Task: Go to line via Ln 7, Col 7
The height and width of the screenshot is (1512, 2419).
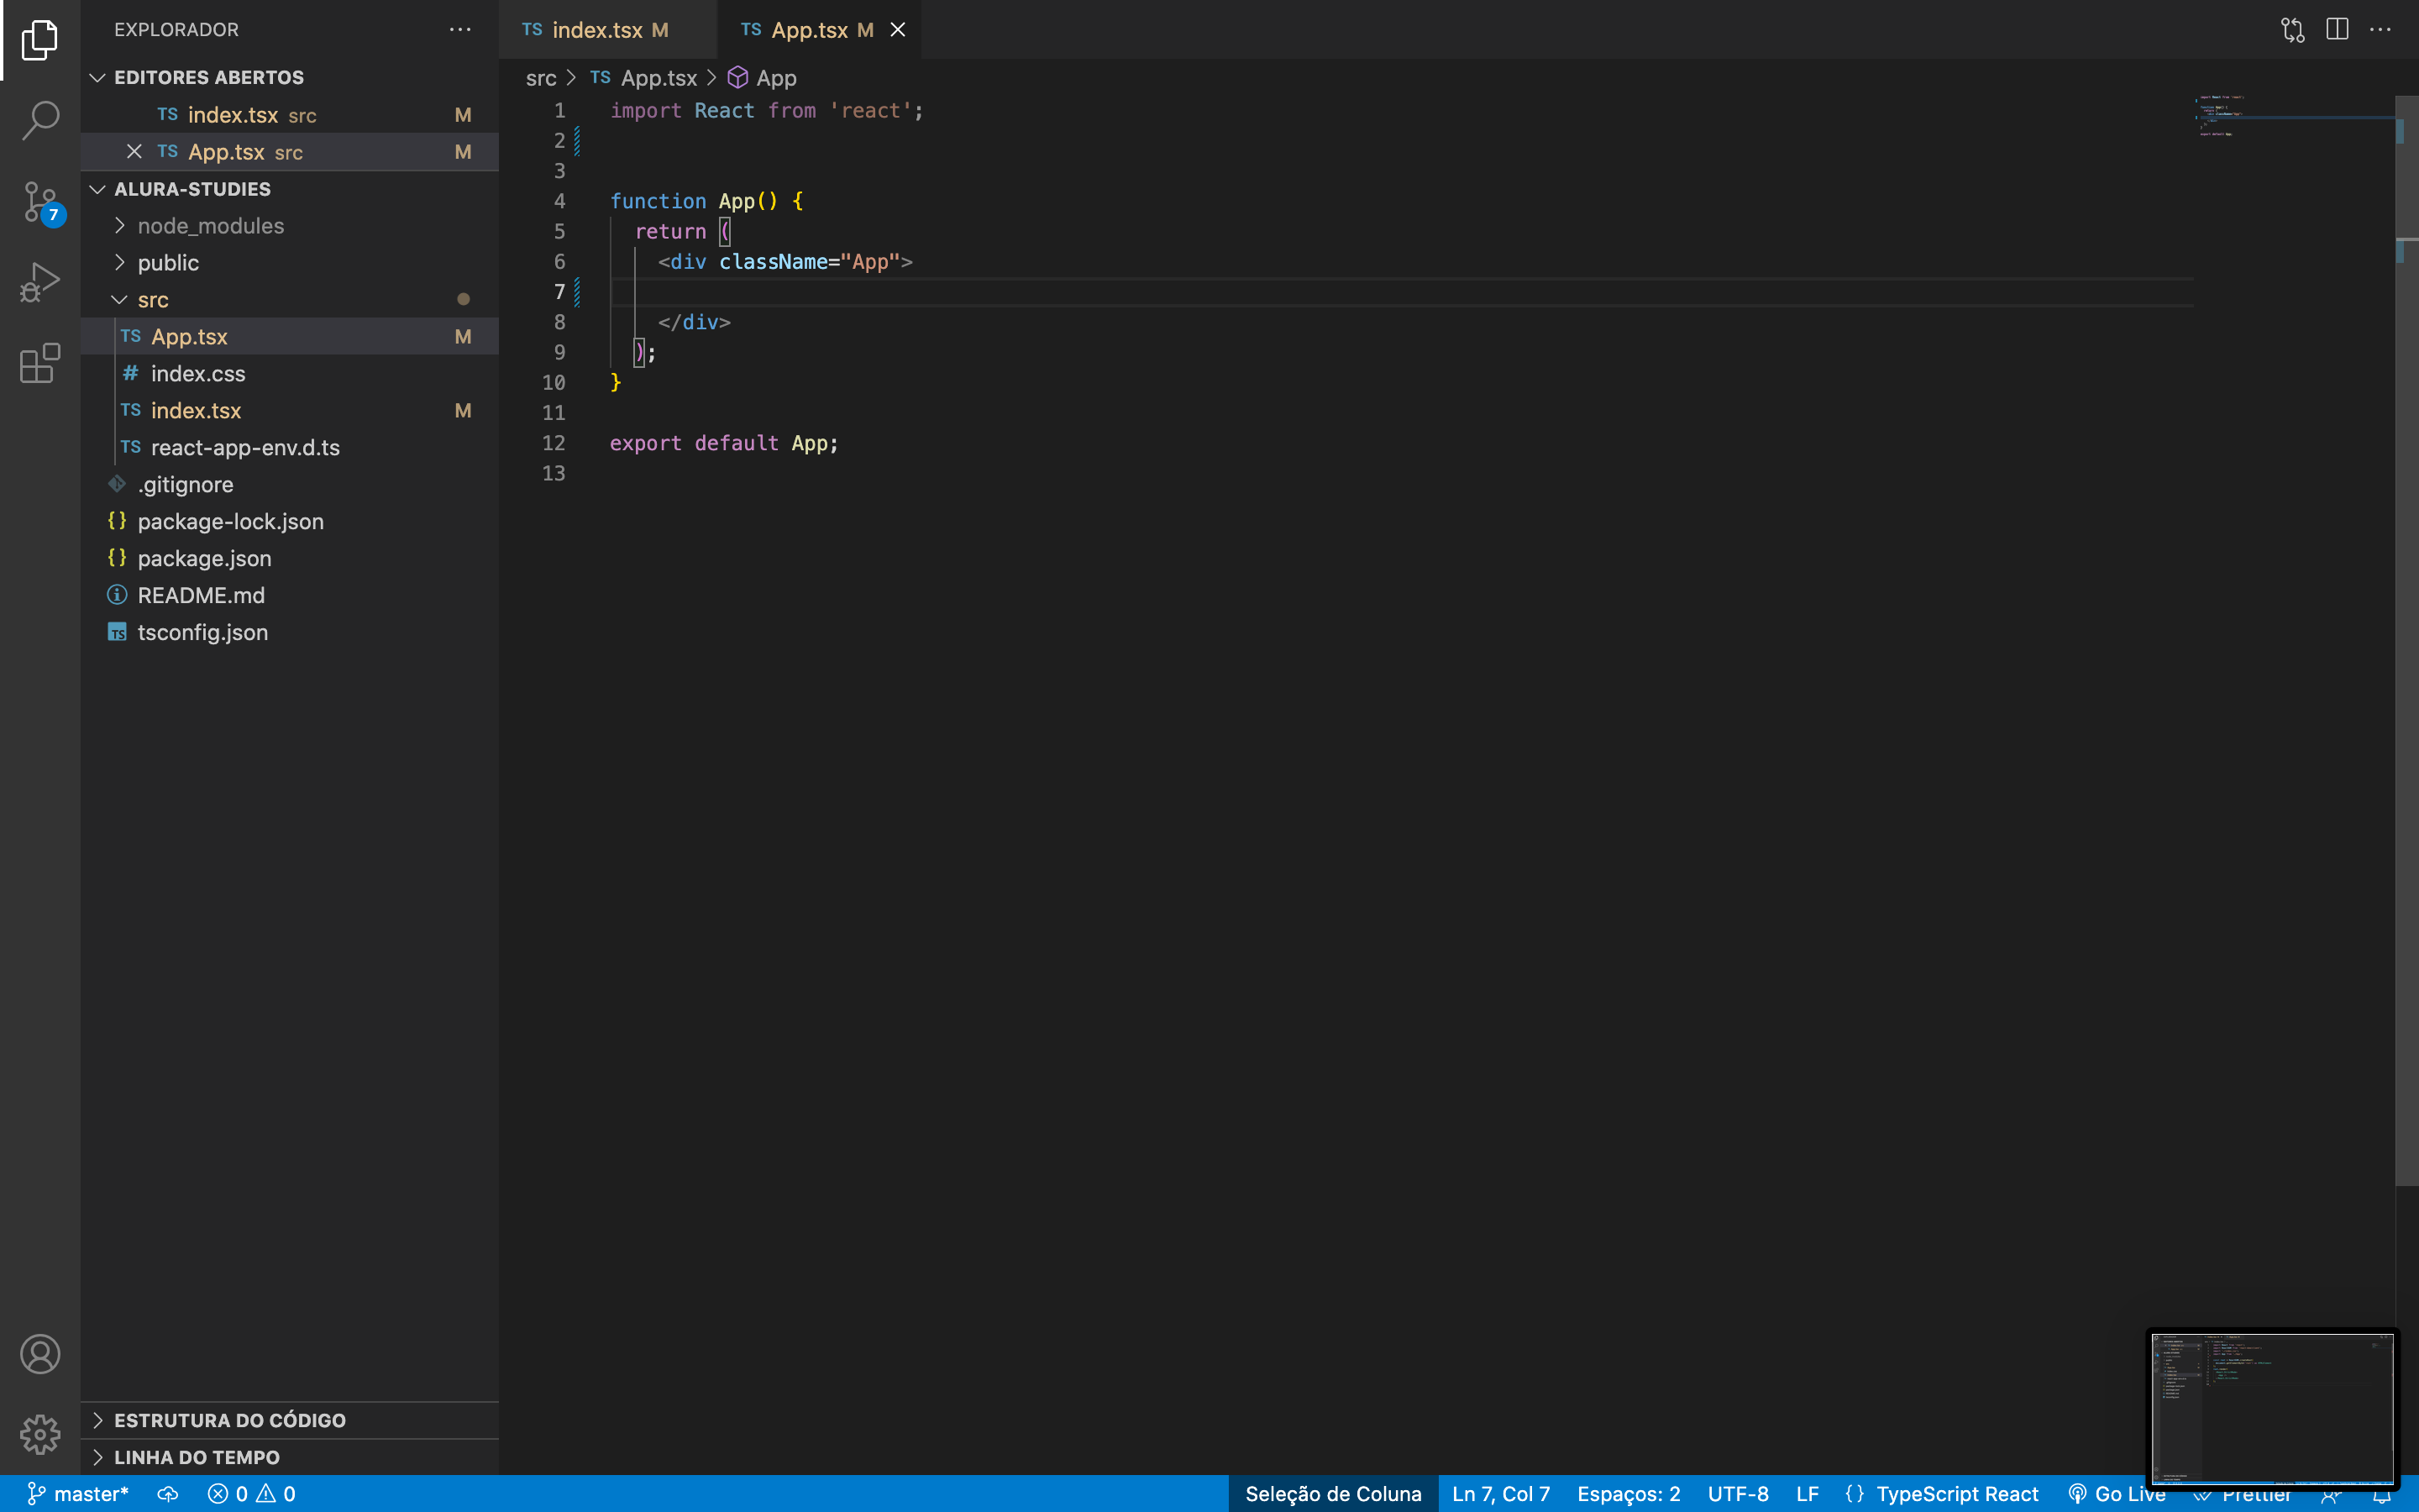Action: tap(1500, 1493)
